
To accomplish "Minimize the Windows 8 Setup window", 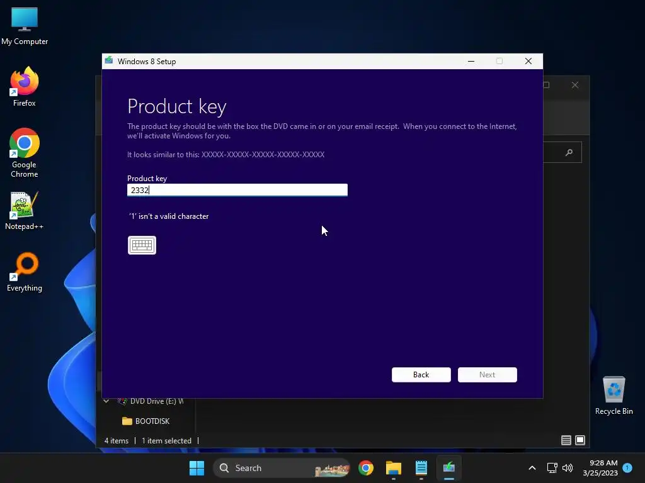I will point(471,61).
